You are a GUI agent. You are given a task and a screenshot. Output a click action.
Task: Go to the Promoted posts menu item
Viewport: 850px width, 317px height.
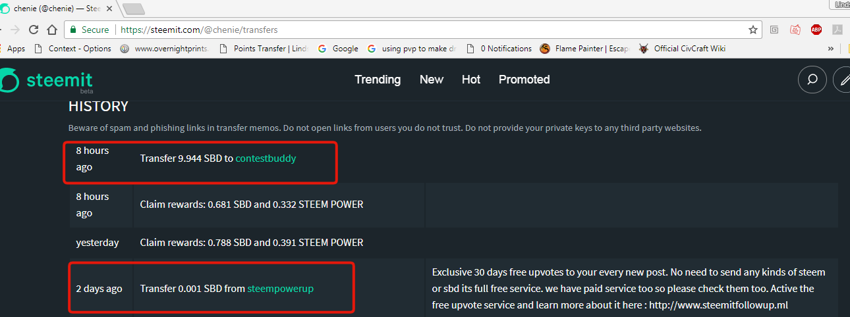pos(524,80)
